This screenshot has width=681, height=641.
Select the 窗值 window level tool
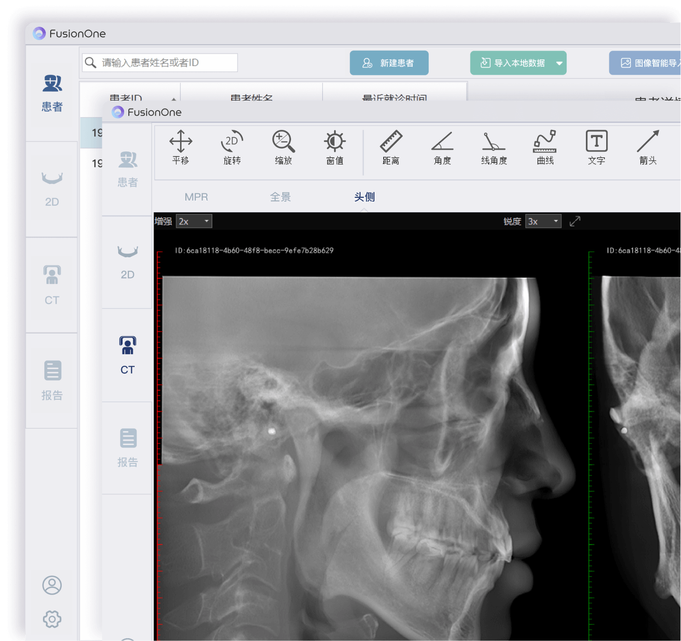(x=334, y=147)
